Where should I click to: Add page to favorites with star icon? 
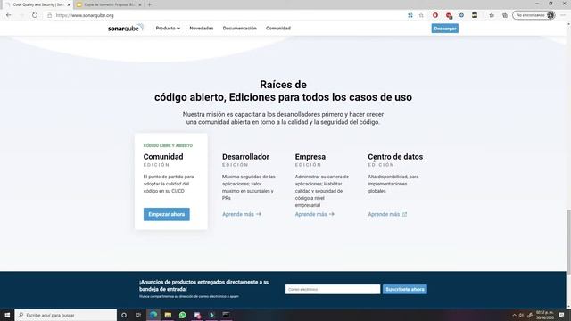click(421, 15)
